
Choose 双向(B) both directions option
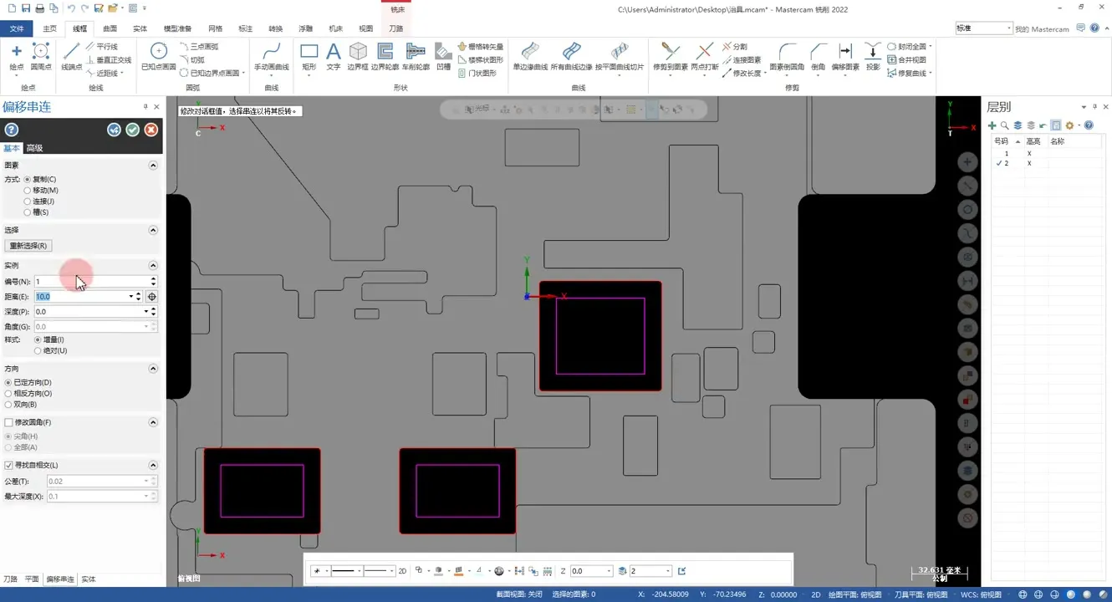pyautogui.click(x=8, y=405)
